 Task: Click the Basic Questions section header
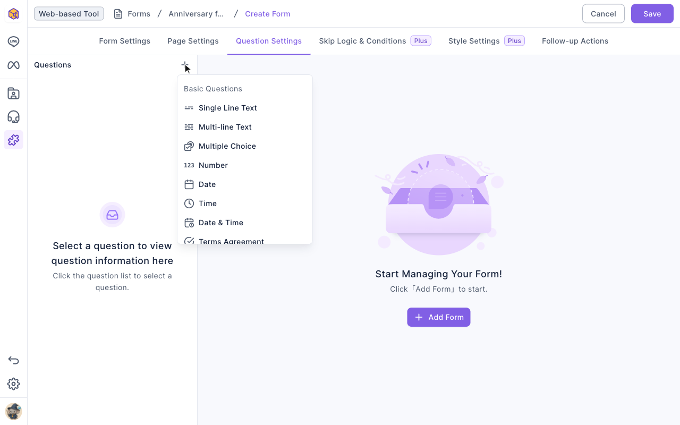click(213, 89)
